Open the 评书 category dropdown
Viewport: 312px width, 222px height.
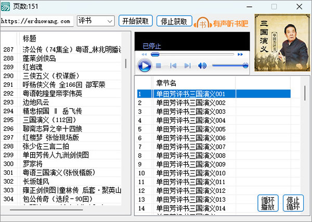tap(95, 21)
